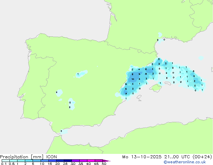Viewport: 213px width, 165px height.
Task: Pick the 25–30 mm legend color box
Action: (x=68, y=161)
